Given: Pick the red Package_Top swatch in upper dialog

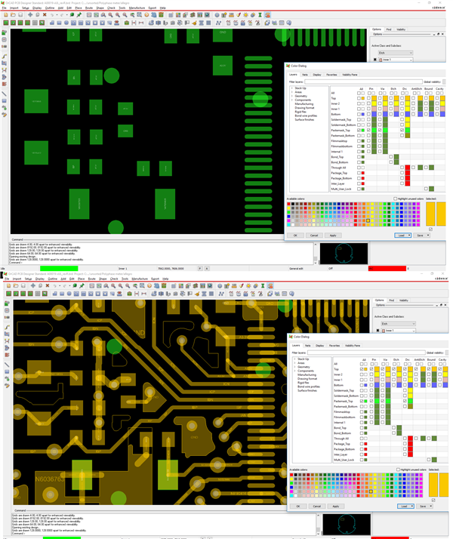Looking at the screenshot, I should 363,173.
